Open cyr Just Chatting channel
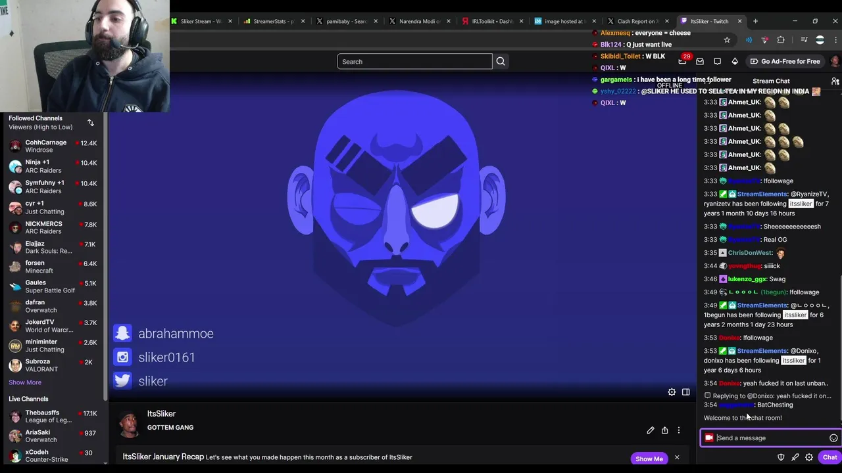842x473 pixels. pos(53,208)
